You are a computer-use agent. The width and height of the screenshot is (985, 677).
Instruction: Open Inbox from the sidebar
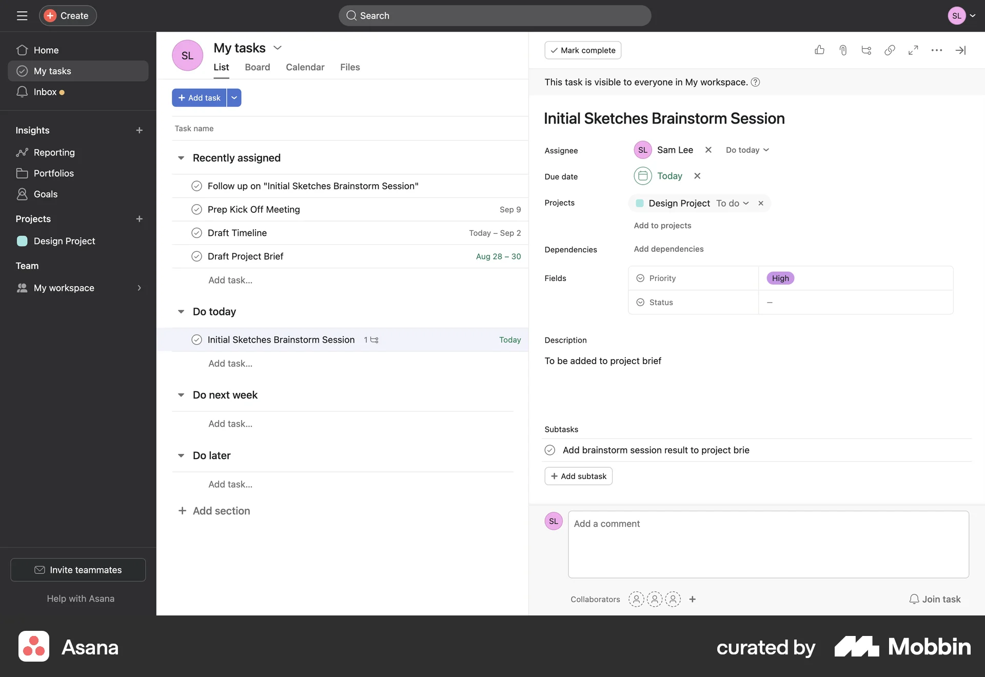coord(45,92)
